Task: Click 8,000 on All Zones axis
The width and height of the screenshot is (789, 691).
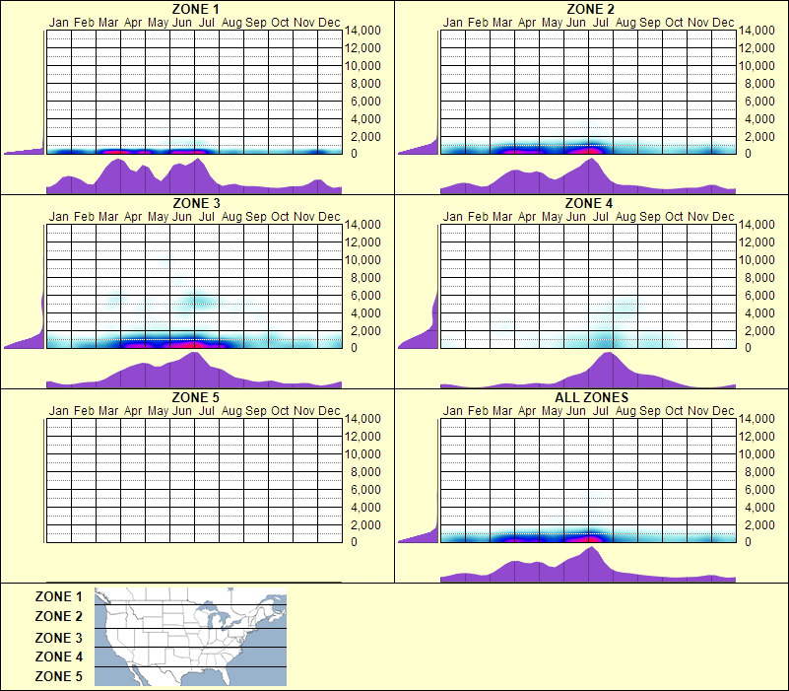Action: pos(759,472)
